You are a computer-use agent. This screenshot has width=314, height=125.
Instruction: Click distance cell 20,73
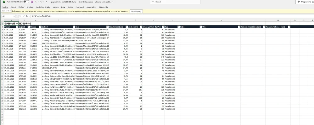click(x=118, y=109)
